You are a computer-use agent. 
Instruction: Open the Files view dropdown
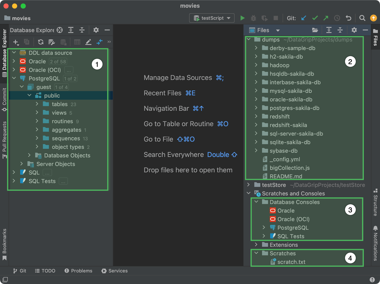click(x=278, y=30)
